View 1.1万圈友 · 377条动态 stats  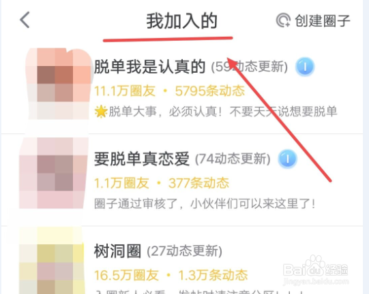click(x=162, y=183)
